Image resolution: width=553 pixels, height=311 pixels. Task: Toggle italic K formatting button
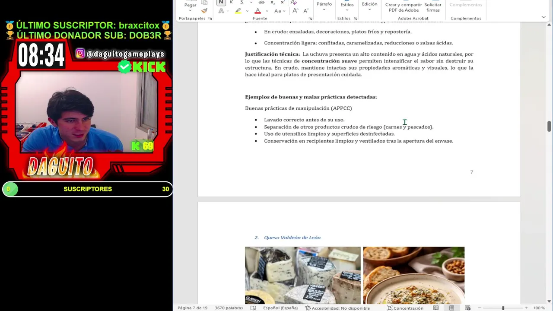231,2
